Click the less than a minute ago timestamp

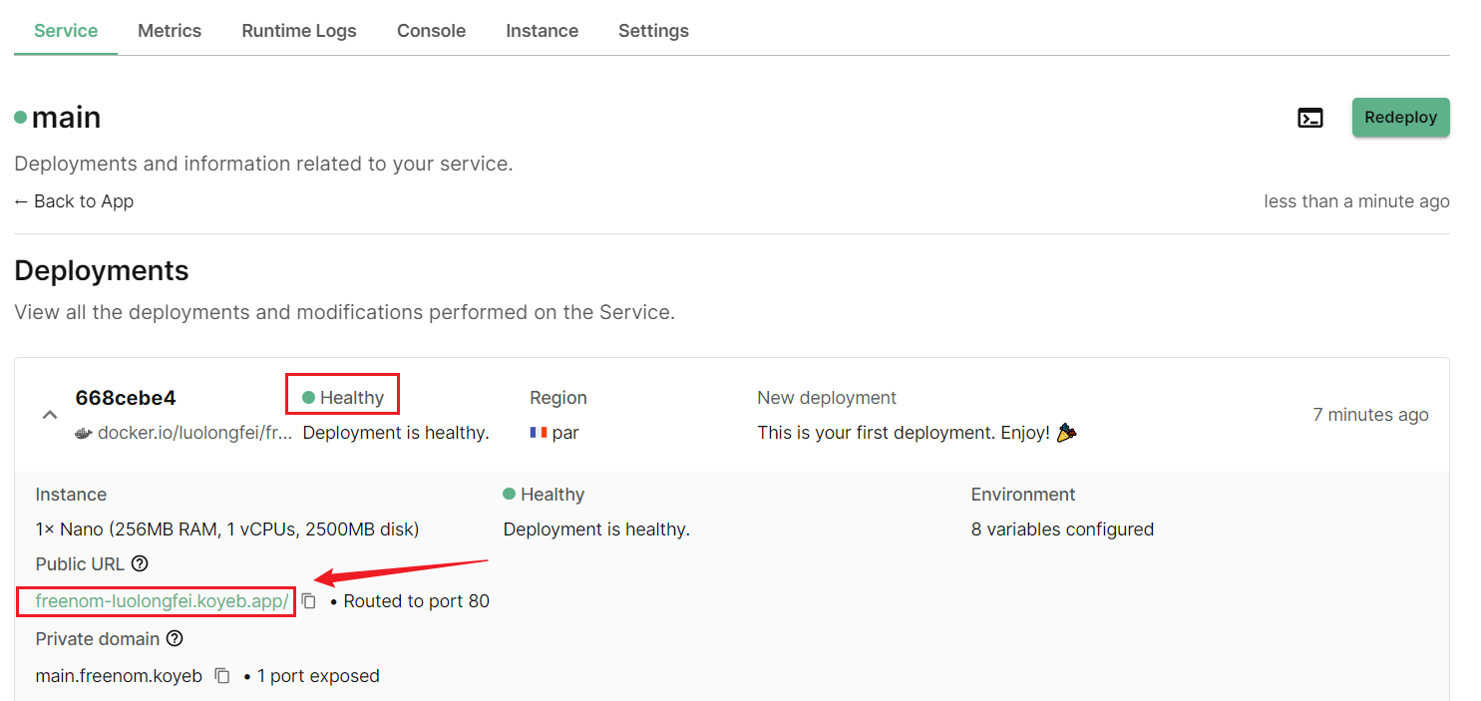click(x=1356, y=201)
